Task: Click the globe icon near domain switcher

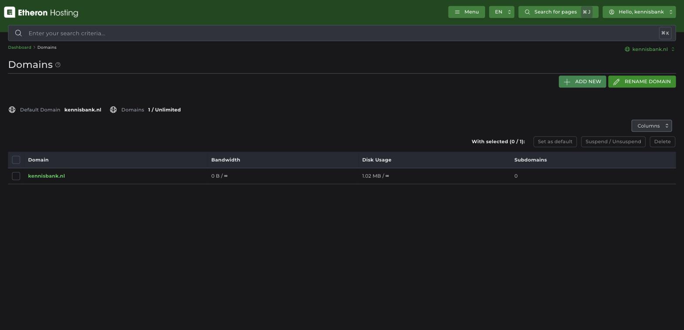Action: tap(627, 49)
